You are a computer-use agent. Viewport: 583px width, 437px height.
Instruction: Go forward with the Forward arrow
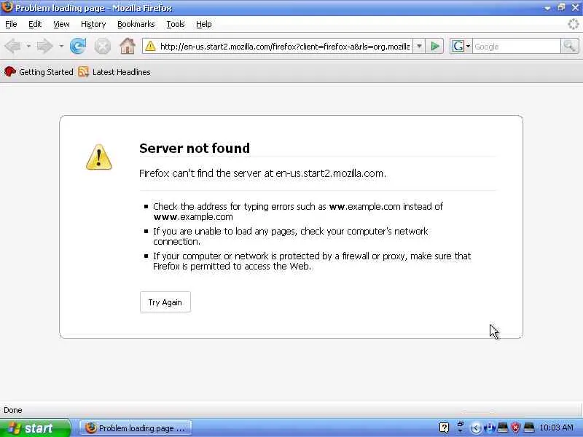45,47
